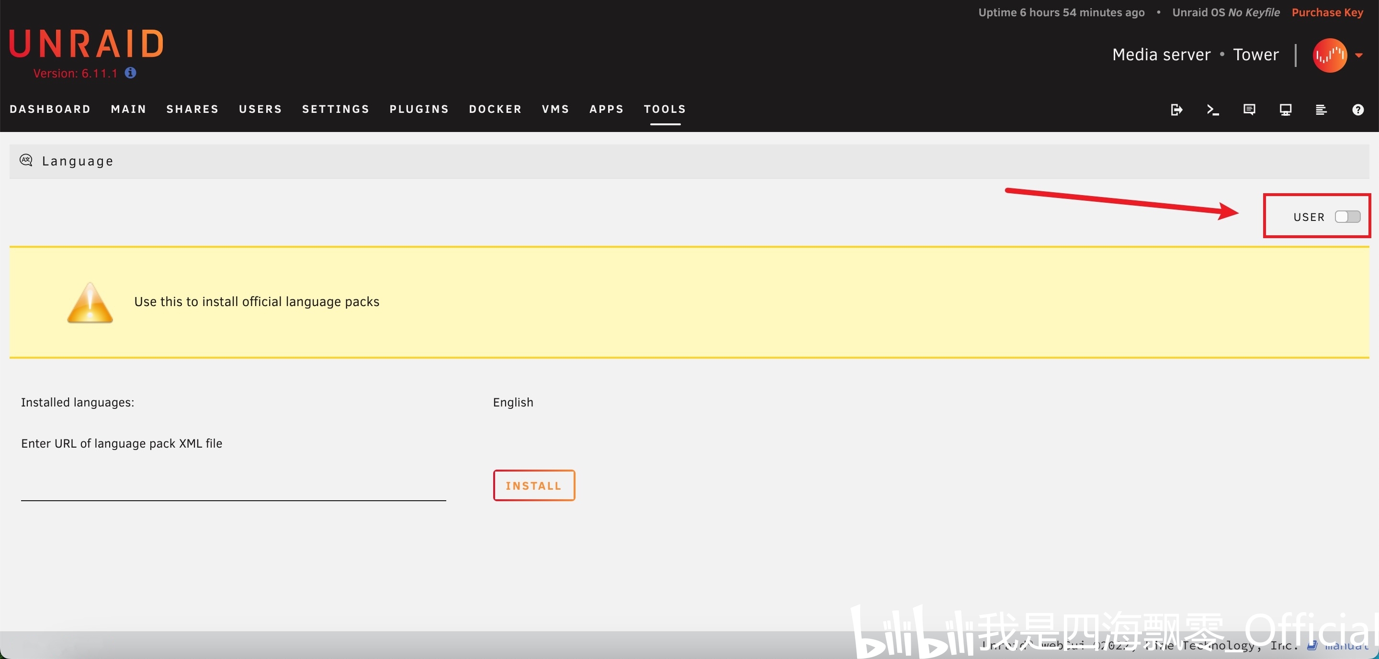Image resolution: width=1379 pixels, height=659 pixels.
Task: Click the version info icon near 6.11.1
Action: (x=130, y=73)
